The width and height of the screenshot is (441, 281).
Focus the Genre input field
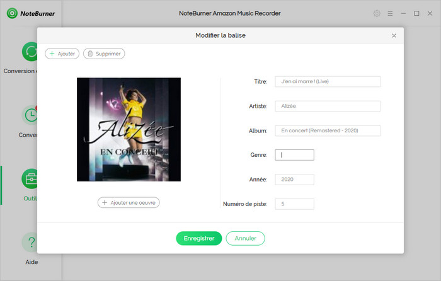point(294,155)
